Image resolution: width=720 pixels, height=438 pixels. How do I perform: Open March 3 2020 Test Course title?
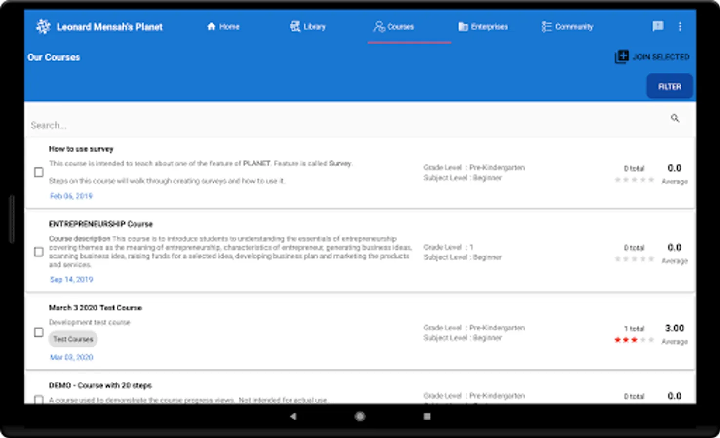click(95, 308)
